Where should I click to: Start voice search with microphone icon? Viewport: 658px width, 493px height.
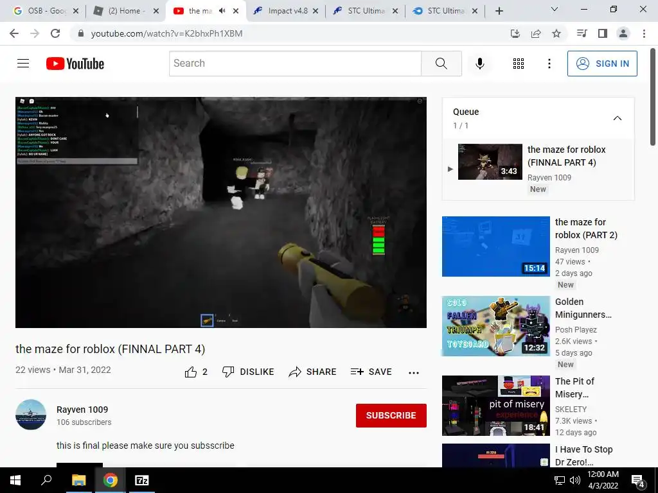click(x=479, y=64)
